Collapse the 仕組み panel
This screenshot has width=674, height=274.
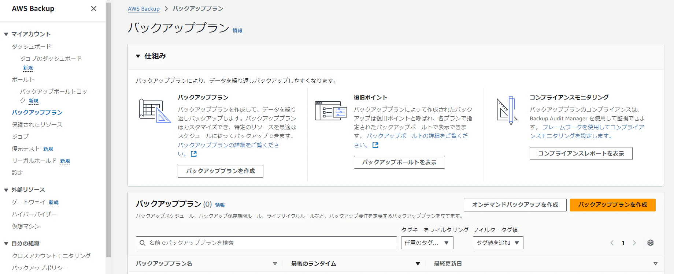point(138,56)
